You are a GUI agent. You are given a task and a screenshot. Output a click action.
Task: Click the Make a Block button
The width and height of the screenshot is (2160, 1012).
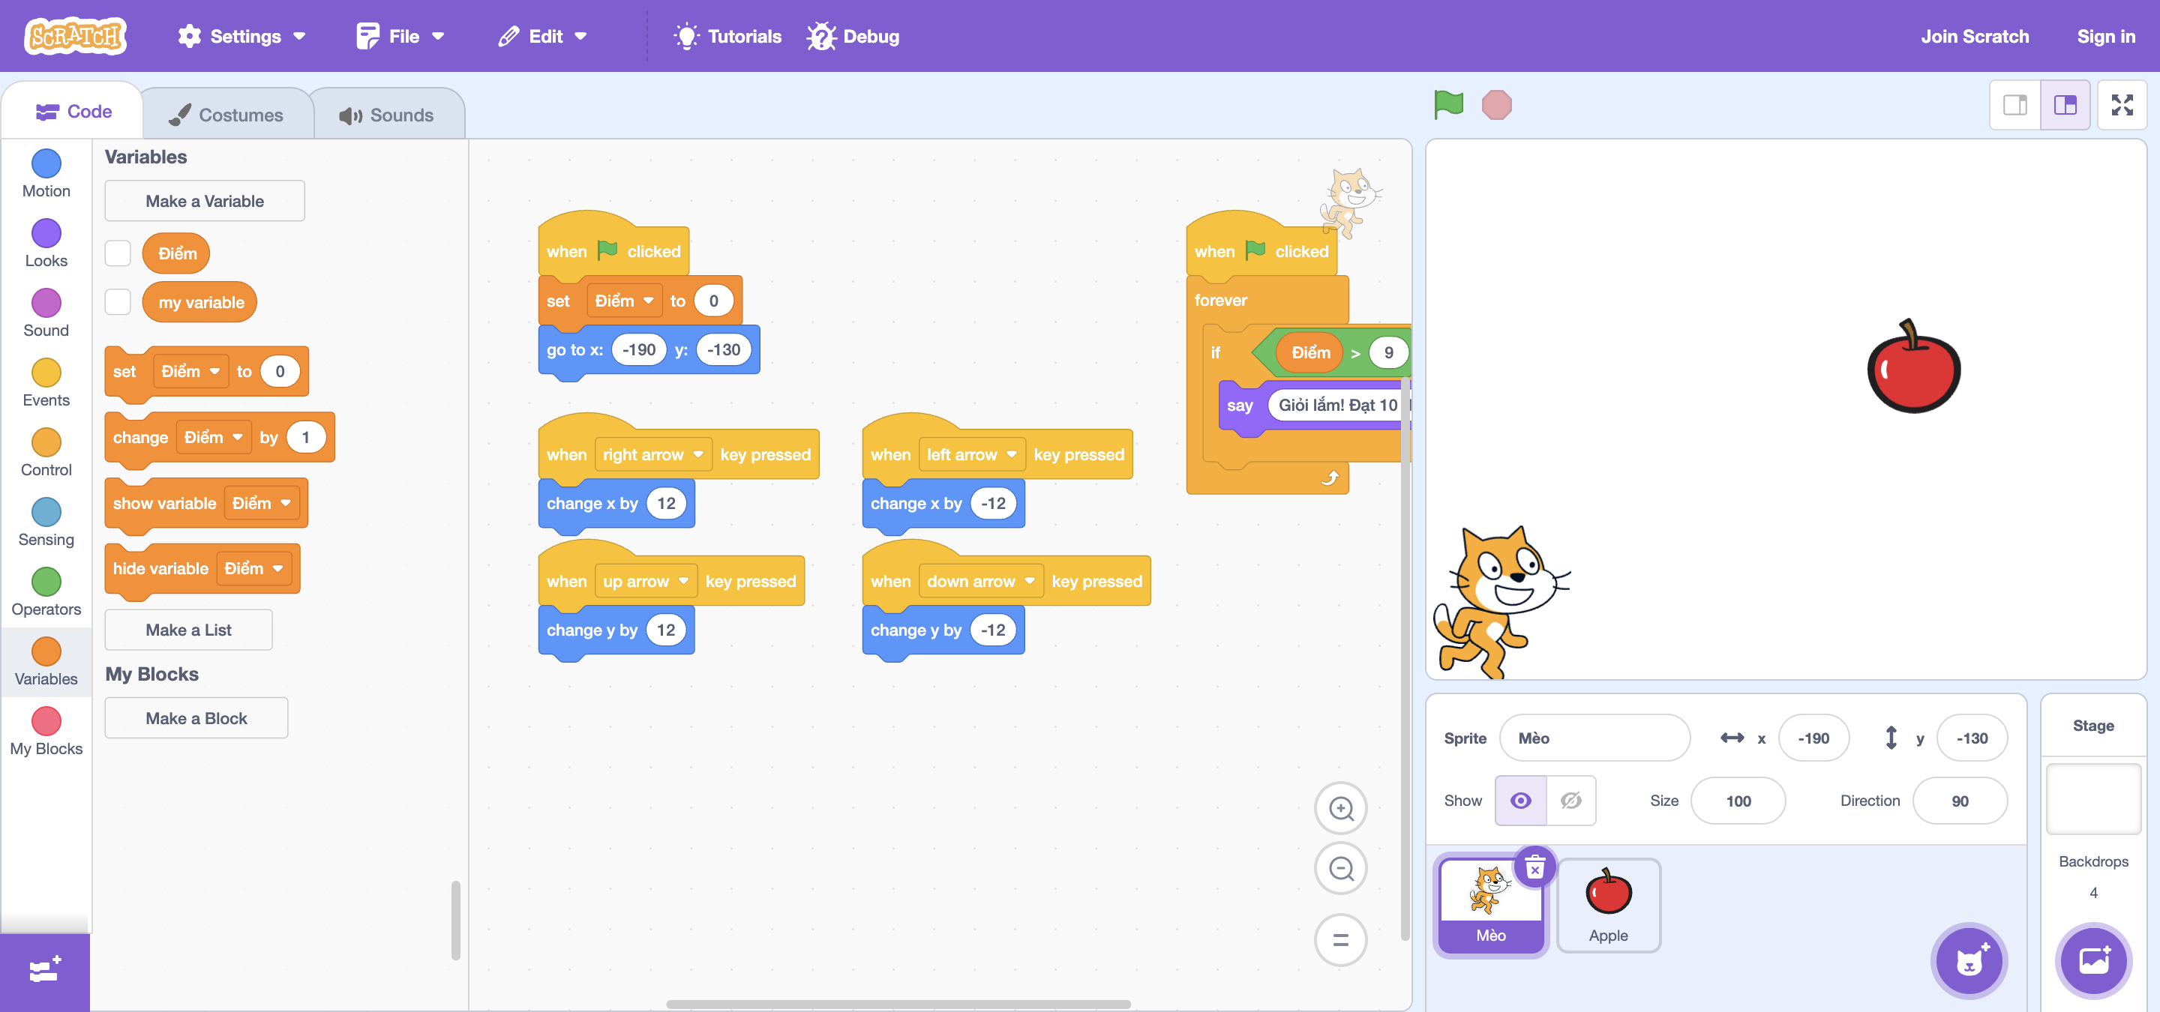[x=196, y=718]
